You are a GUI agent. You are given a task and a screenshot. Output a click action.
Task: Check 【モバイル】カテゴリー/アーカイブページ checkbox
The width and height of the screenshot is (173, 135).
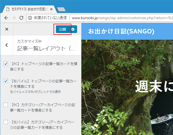pos(6,122)
